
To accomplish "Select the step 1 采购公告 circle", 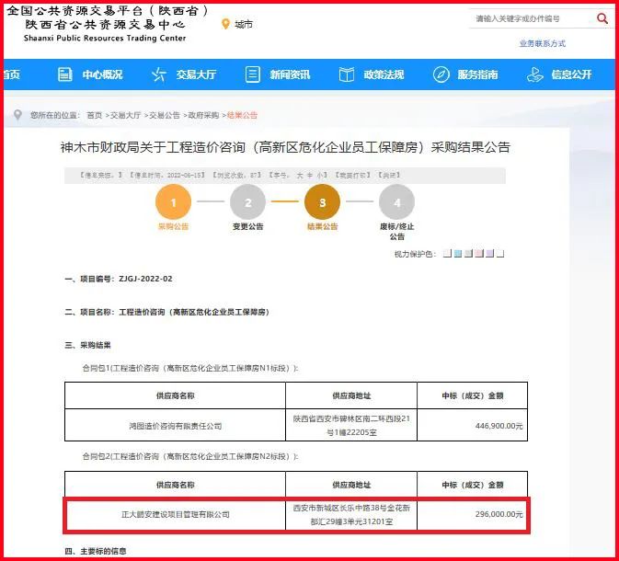I will tap(173, 201).
